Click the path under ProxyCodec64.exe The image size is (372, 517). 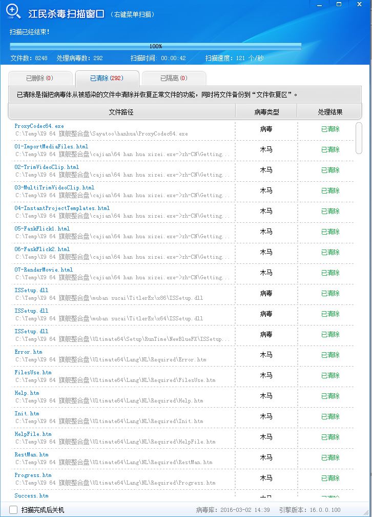click(x=101, y=134)
